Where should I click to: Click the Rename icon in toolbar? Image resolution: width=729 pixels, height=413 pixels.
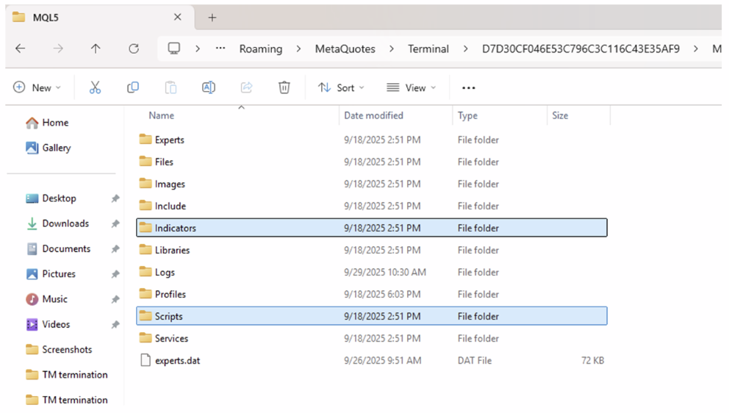coord(209,87)
